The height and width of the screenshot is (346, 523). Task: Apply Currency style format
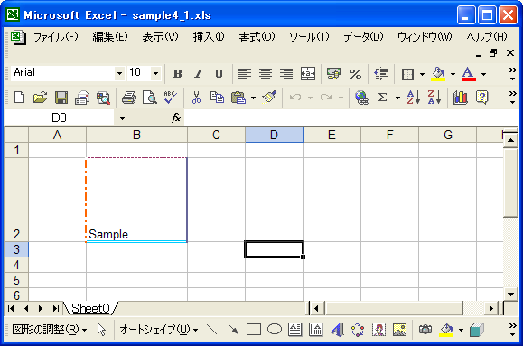click(334, 74)
